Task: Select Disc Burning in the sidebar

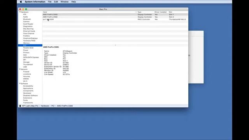Action: pyautogui.click(x=28, y=29)
